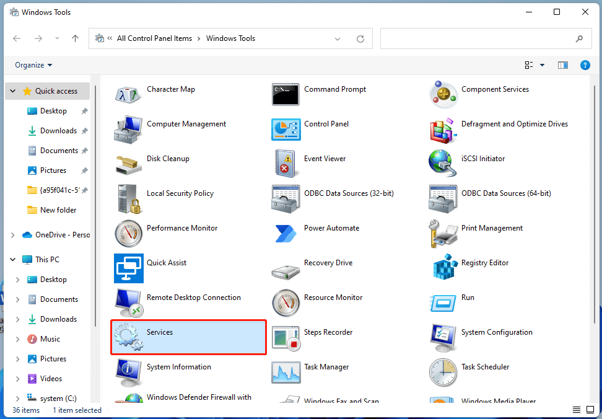
Task: Collapse the Quick access section
Action: [x=12, y=90]
